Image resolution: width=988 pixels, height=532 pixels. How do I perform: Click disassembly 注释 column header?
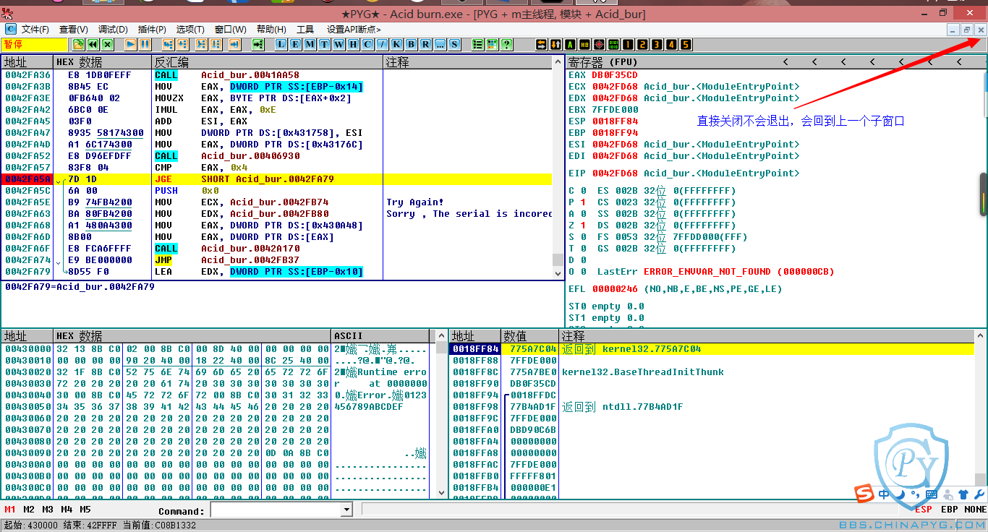[467, 62]
